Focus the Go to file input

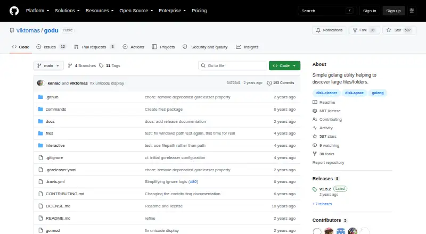[233, 66]
